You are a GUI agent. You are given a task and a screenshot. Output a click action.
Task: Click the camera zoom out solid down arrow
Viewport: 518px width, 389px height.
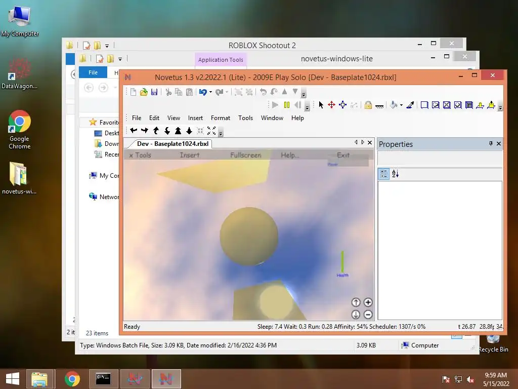(x=189, y=131)
